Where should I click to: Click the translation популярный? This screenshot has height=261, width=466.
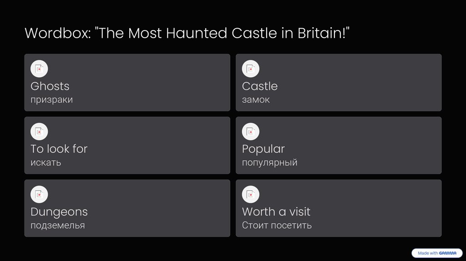pyautogui.click(x=270, y=162)
